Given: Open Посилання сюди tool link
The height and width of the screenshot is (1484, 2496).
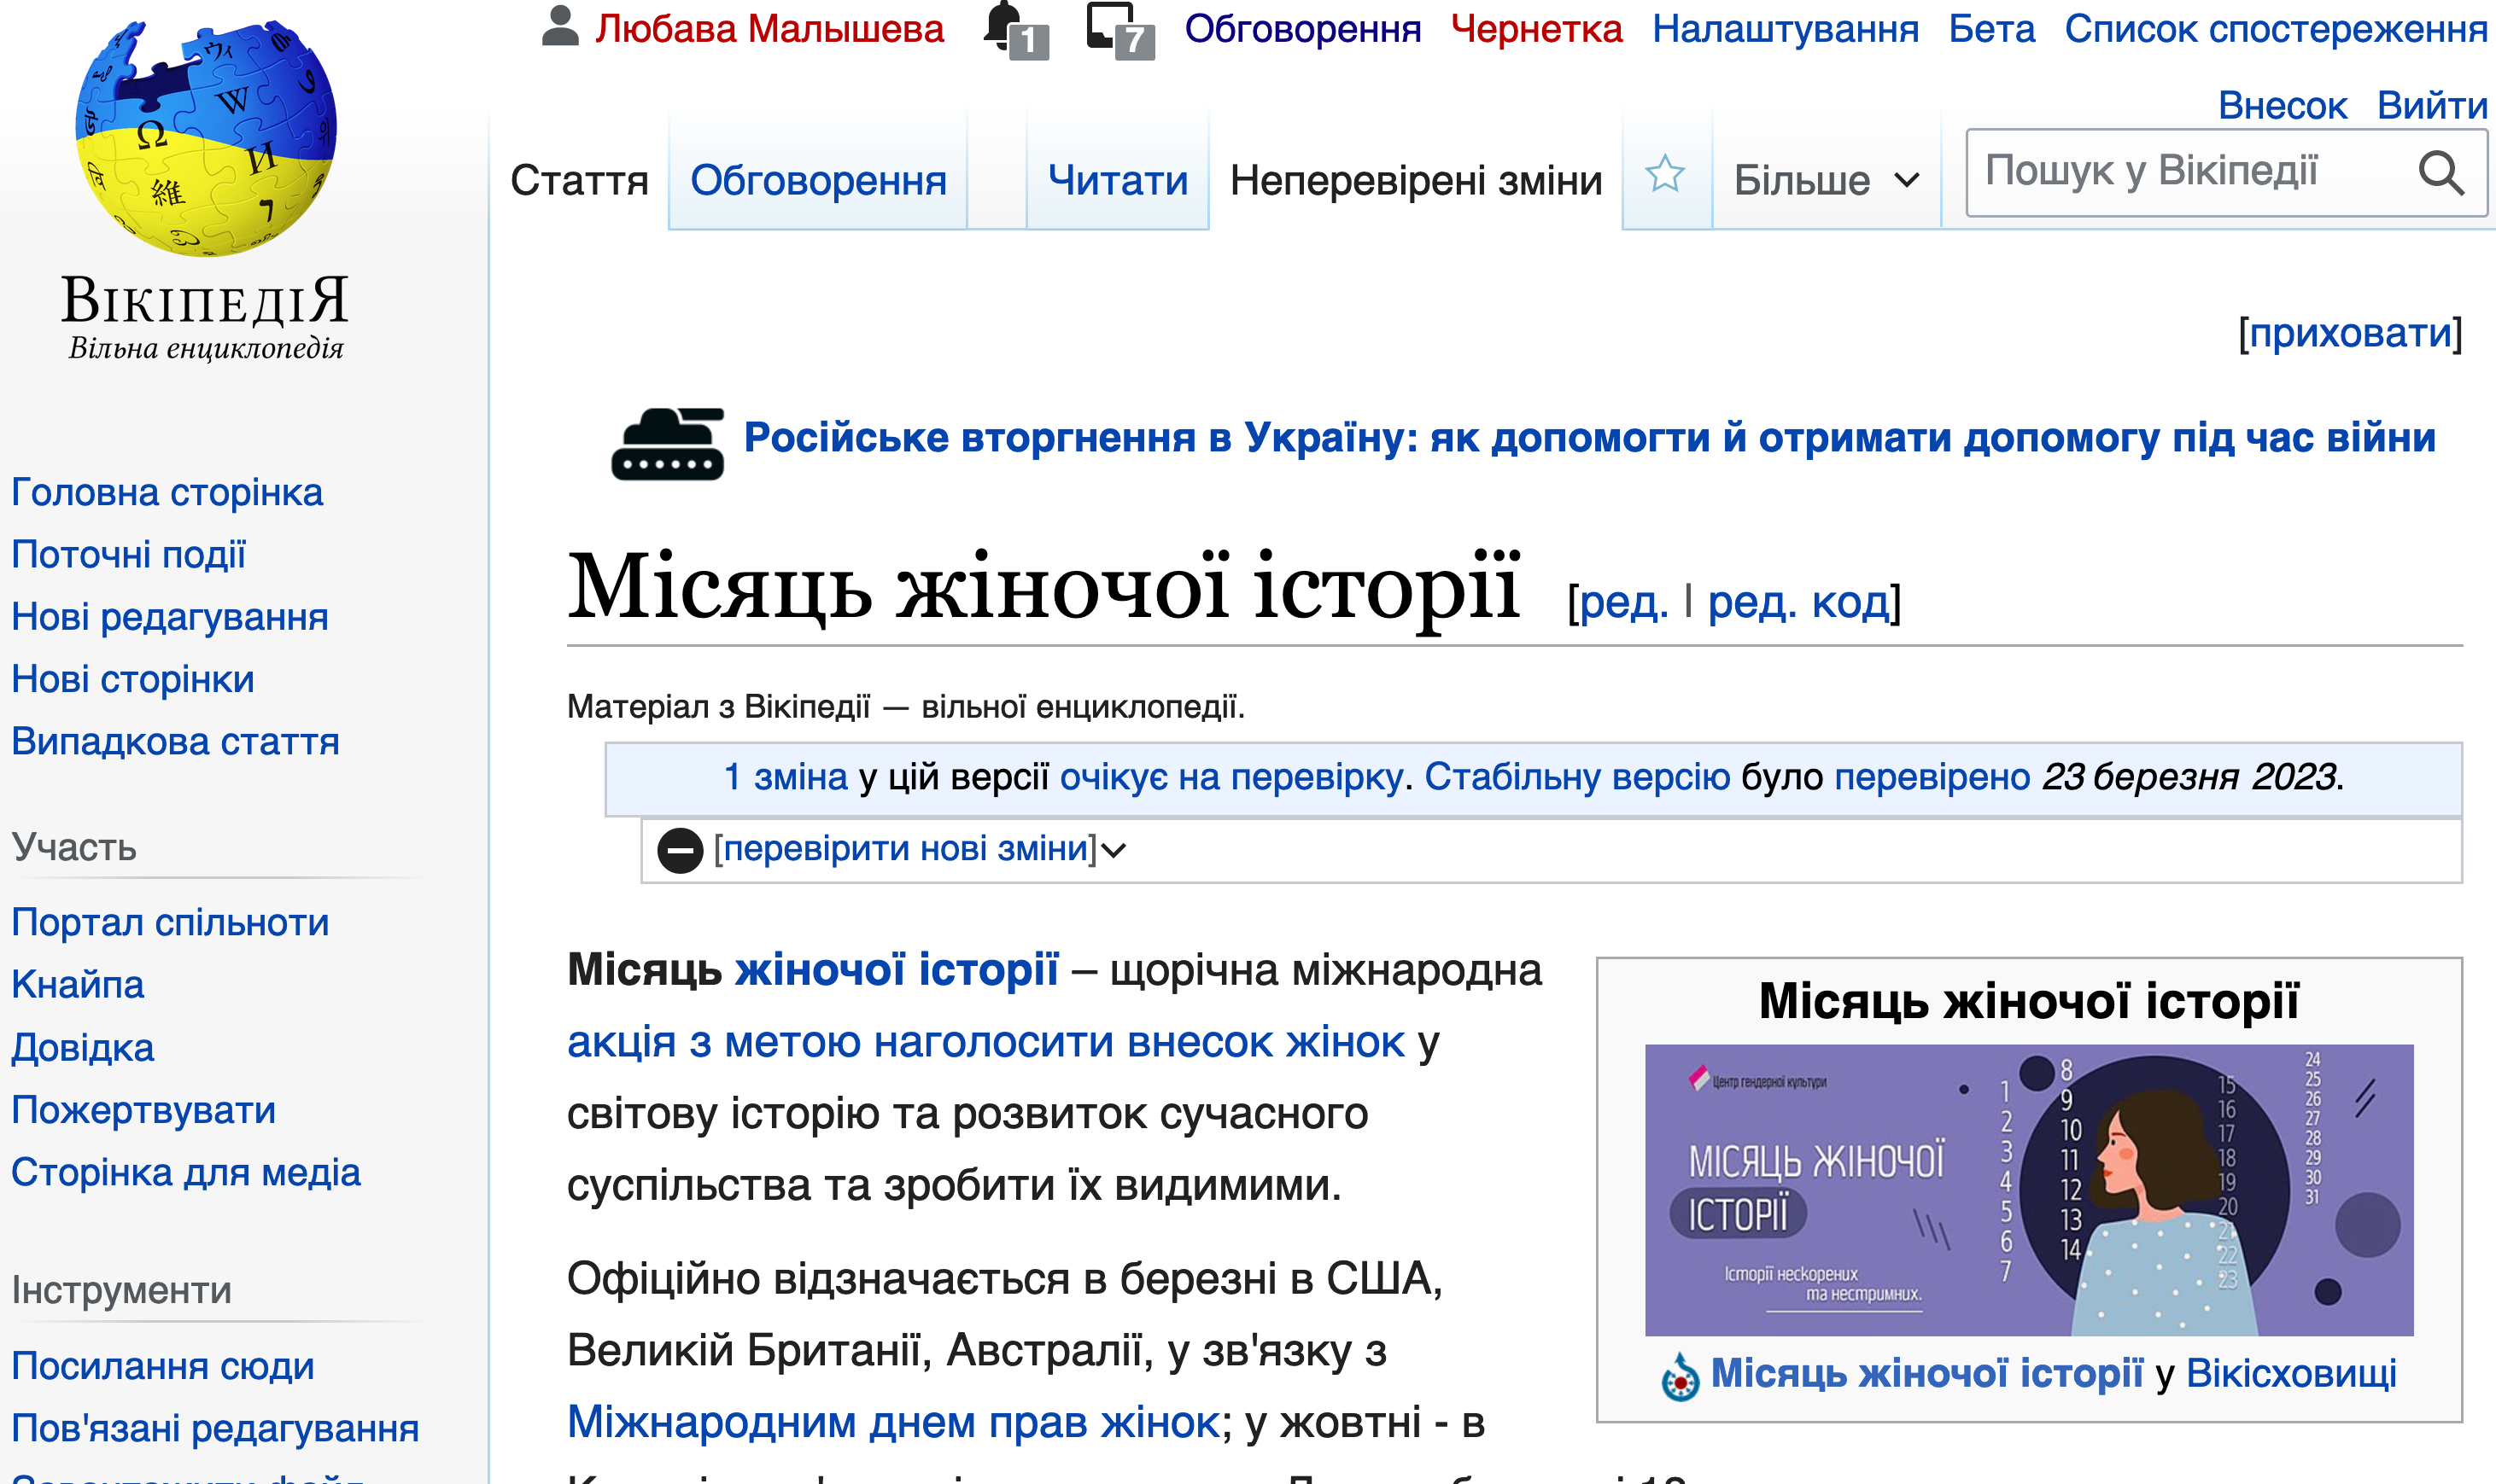Looking at the screenshot, I should pyautogui.click(x=163, y=1367).
